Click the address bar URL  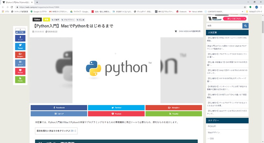click(39, 7)
